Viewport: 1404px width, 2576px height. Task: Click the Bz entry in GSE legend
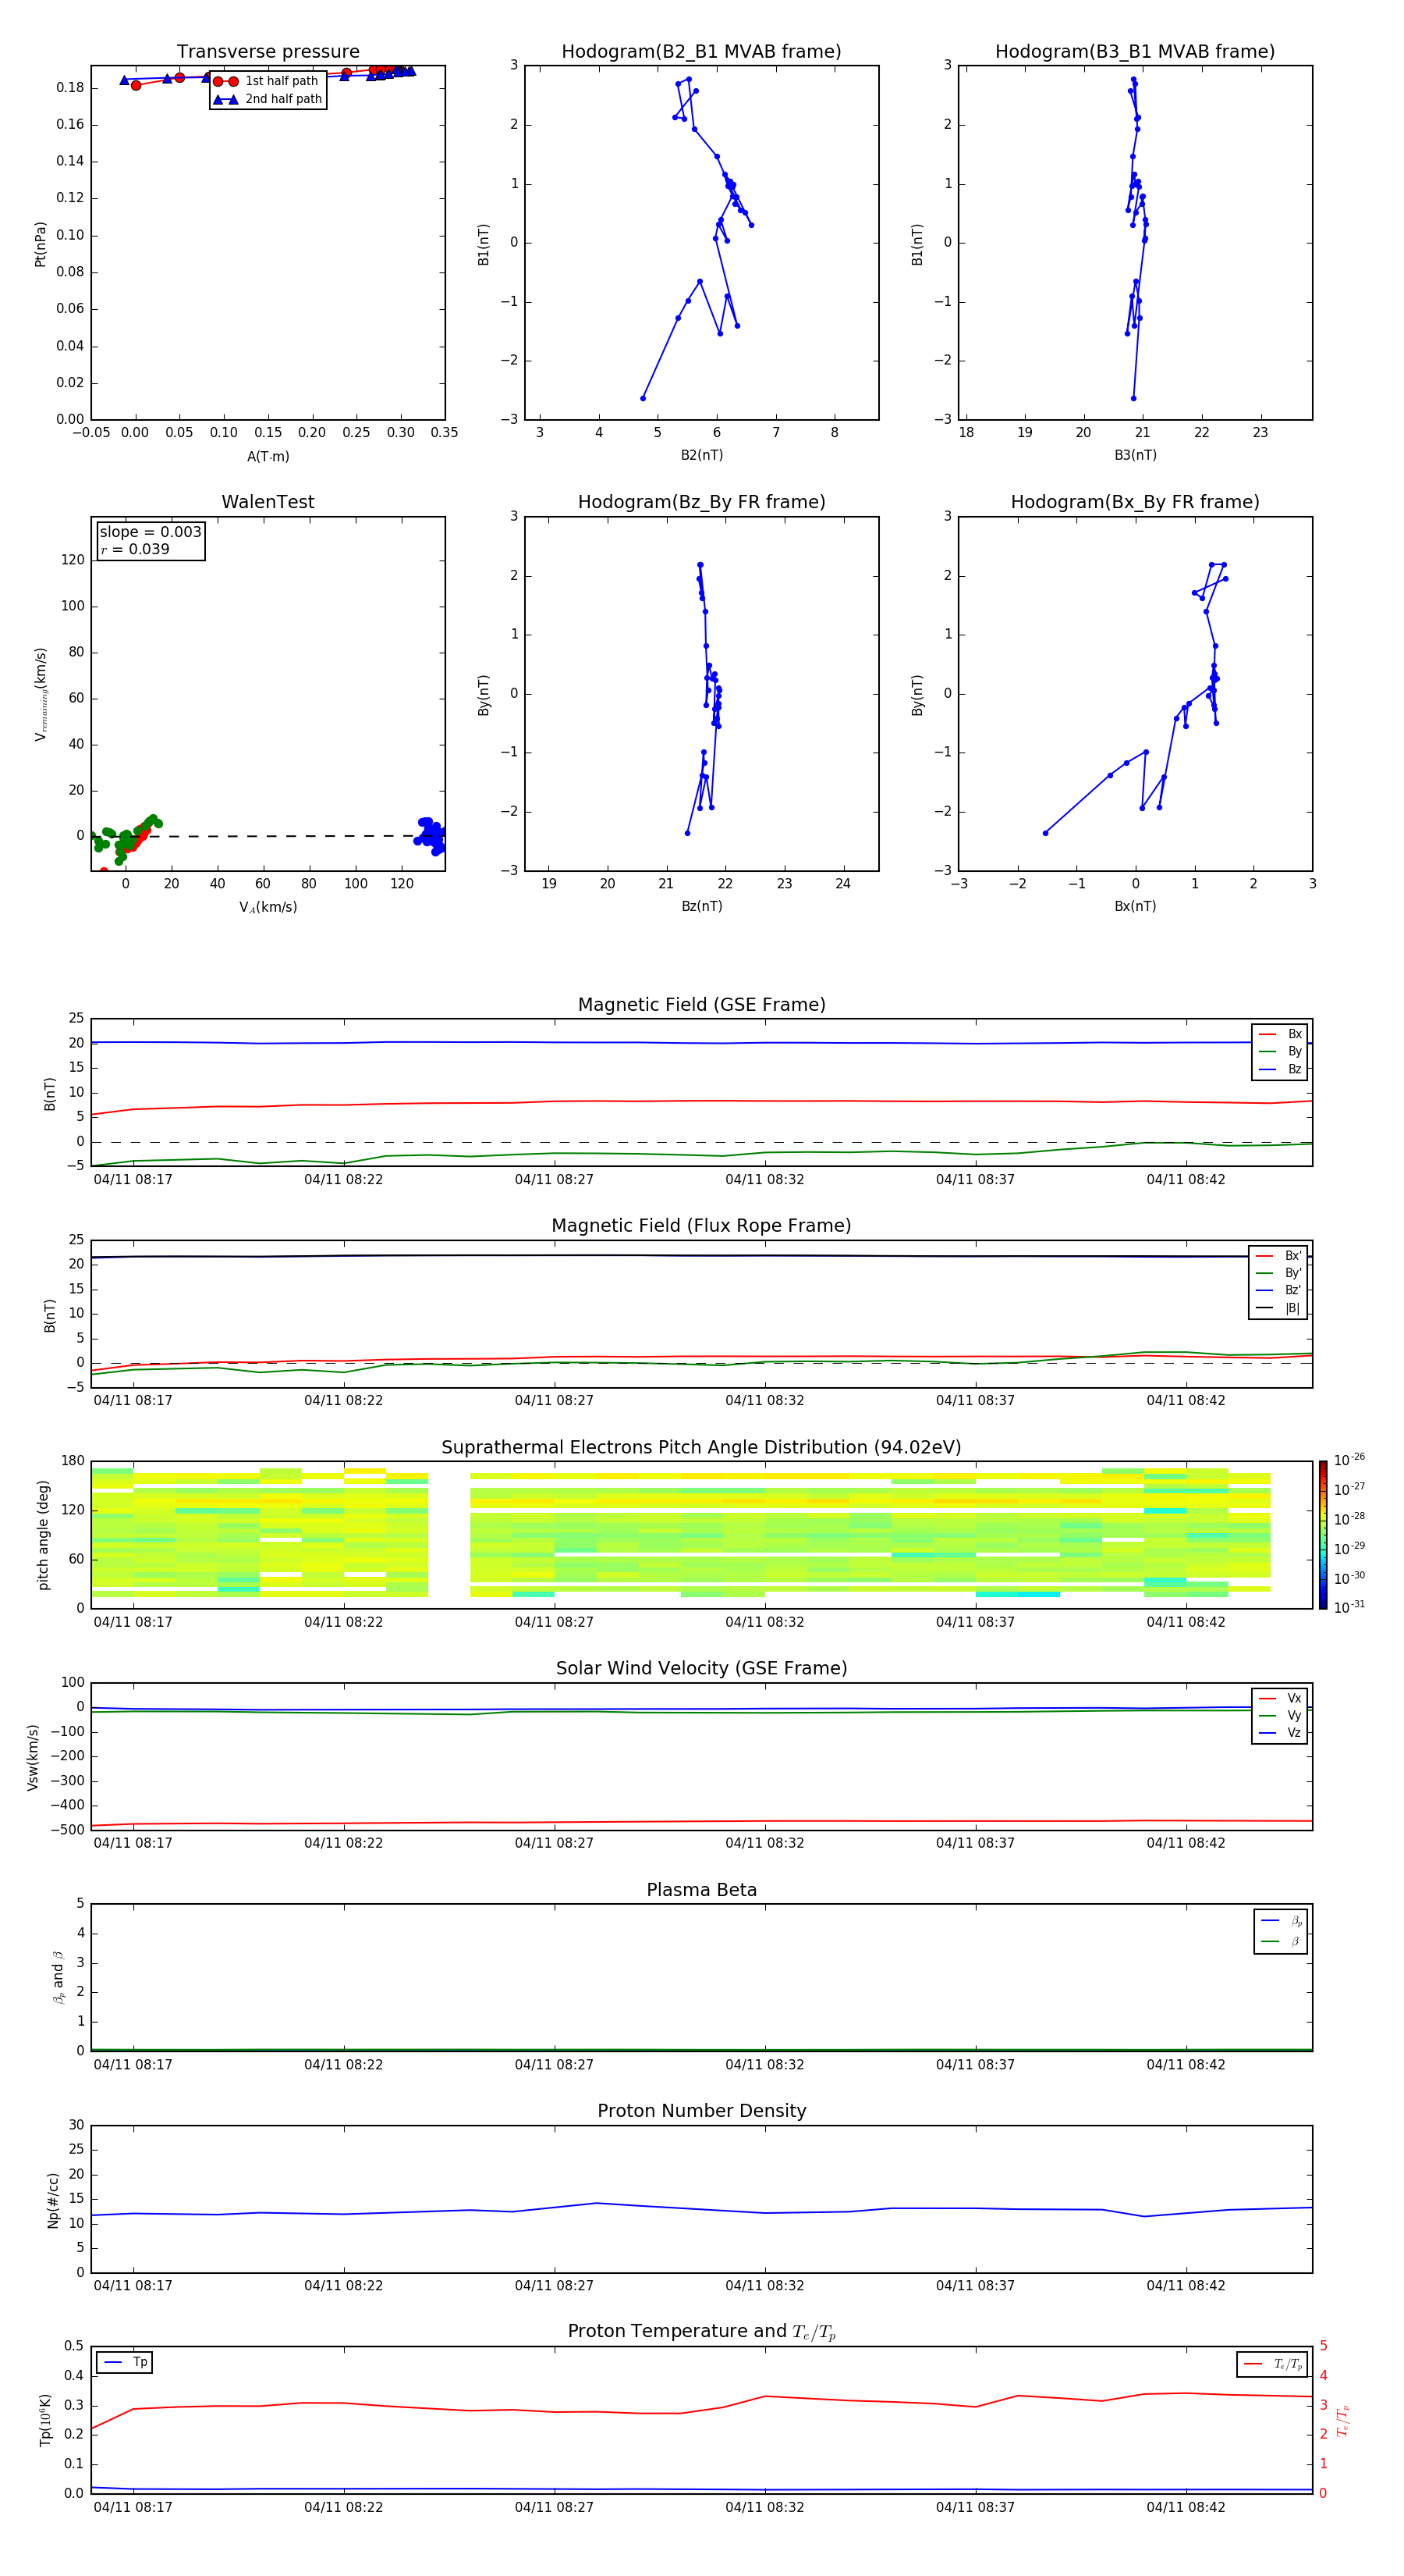click(1280, 1070)
